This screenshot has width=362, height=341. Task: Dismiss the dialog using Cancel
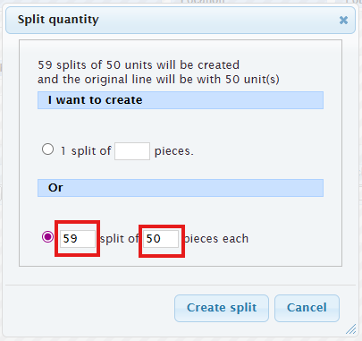click(x=307, y=308)
